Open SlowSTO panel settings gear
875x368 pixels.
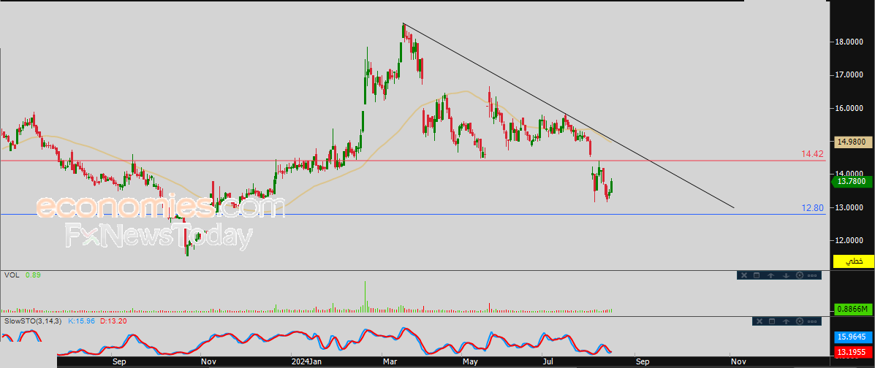(x=798, y=321)
